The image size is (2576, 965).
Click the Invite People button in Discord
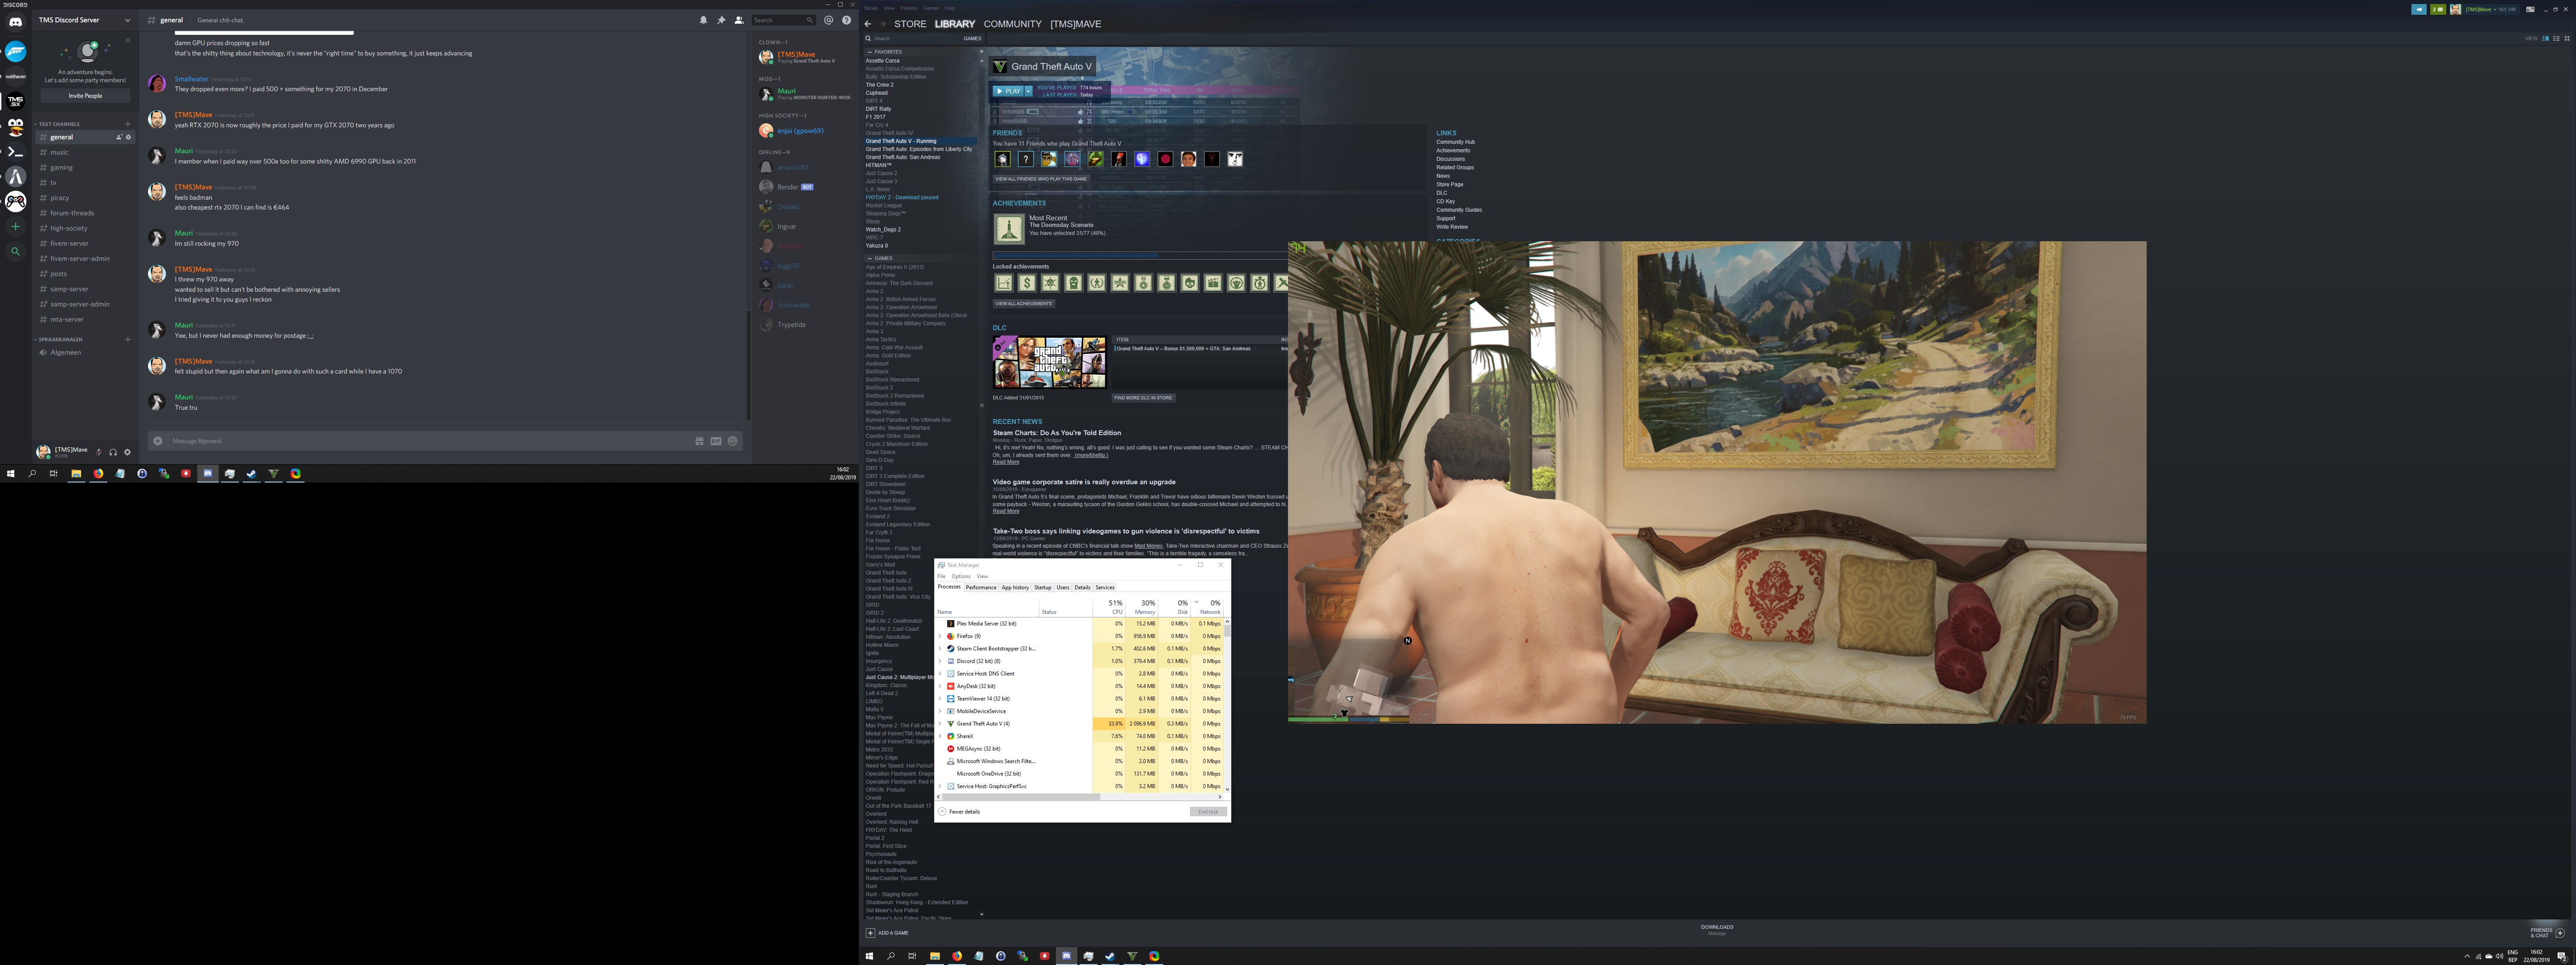85,96
